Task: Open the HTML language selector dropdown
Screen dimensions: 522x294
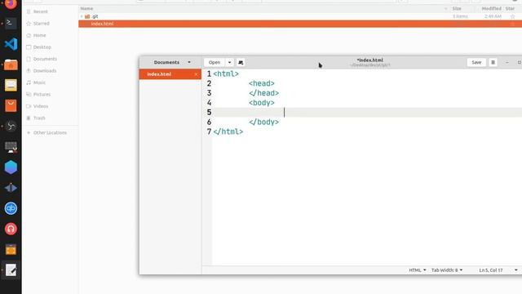Action: [418, 270]
